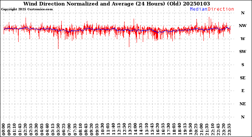Click the 17:30 time label
The height and width of the screenshot is (137, 252).
click(168, 129)
